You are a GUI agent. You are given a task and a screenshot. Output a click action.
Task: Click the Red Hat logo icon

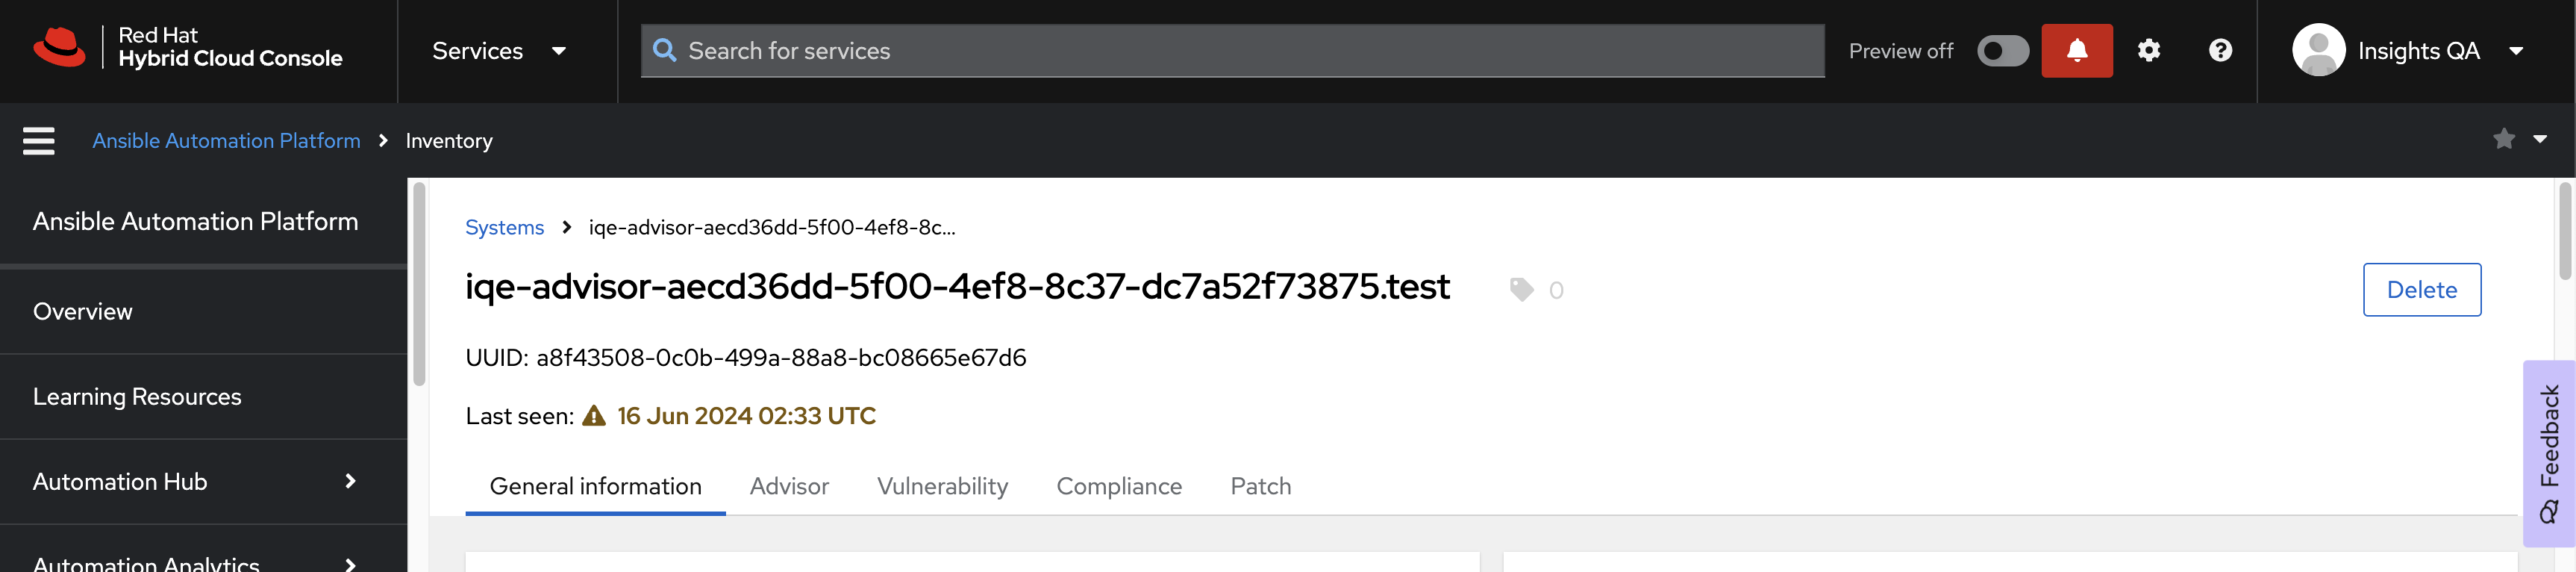coord(60,48)
